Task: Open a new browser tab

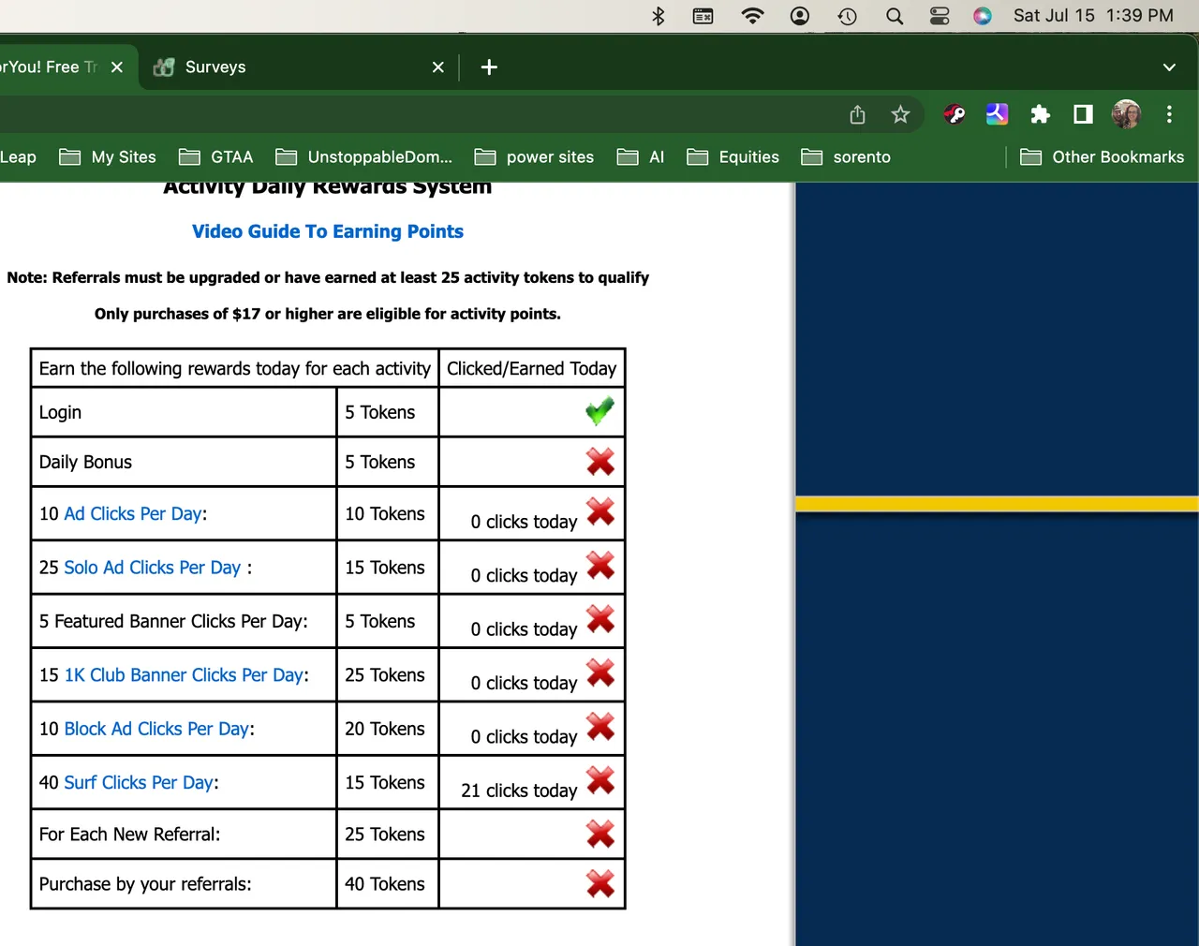Action: click(489, 67)
